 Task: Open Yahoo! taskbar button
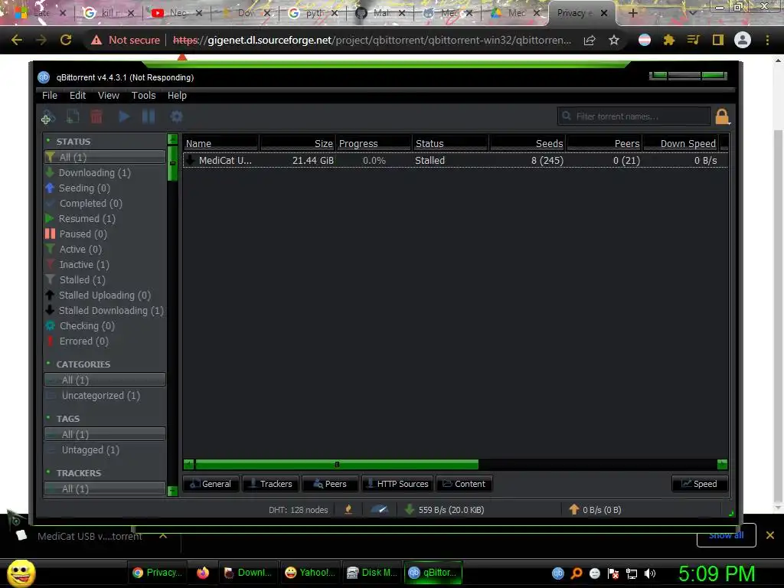click(310, 573)
